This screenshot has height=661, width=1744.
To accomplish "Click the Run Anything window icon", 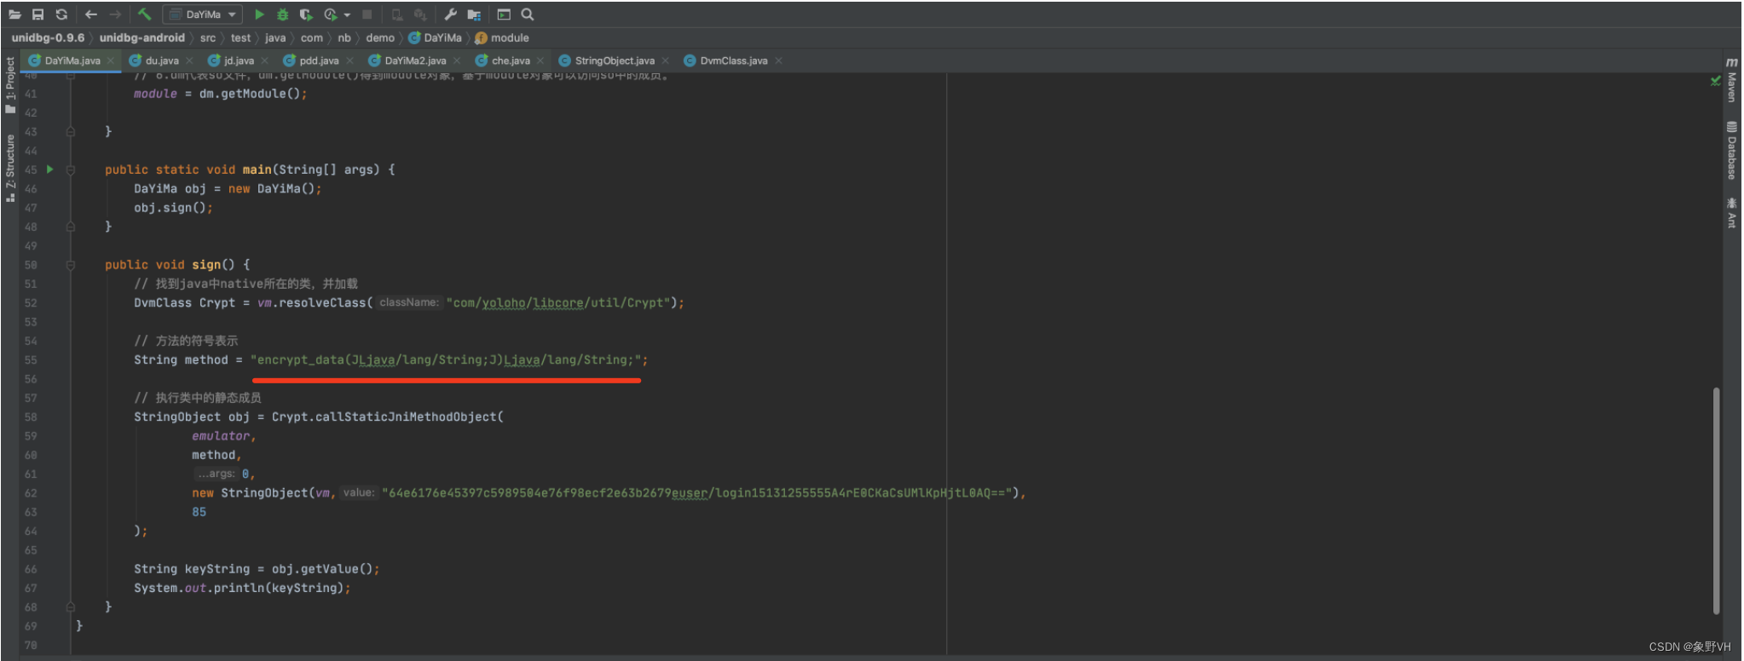I will [504, 14].
